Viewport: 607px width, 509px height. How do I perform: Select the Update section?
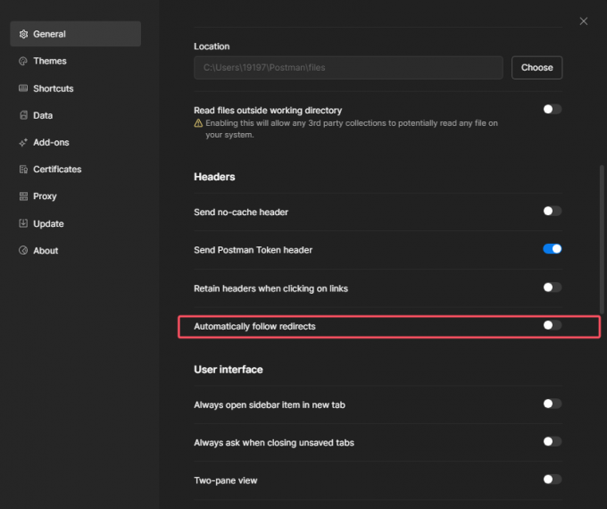(x=76, y=223)
